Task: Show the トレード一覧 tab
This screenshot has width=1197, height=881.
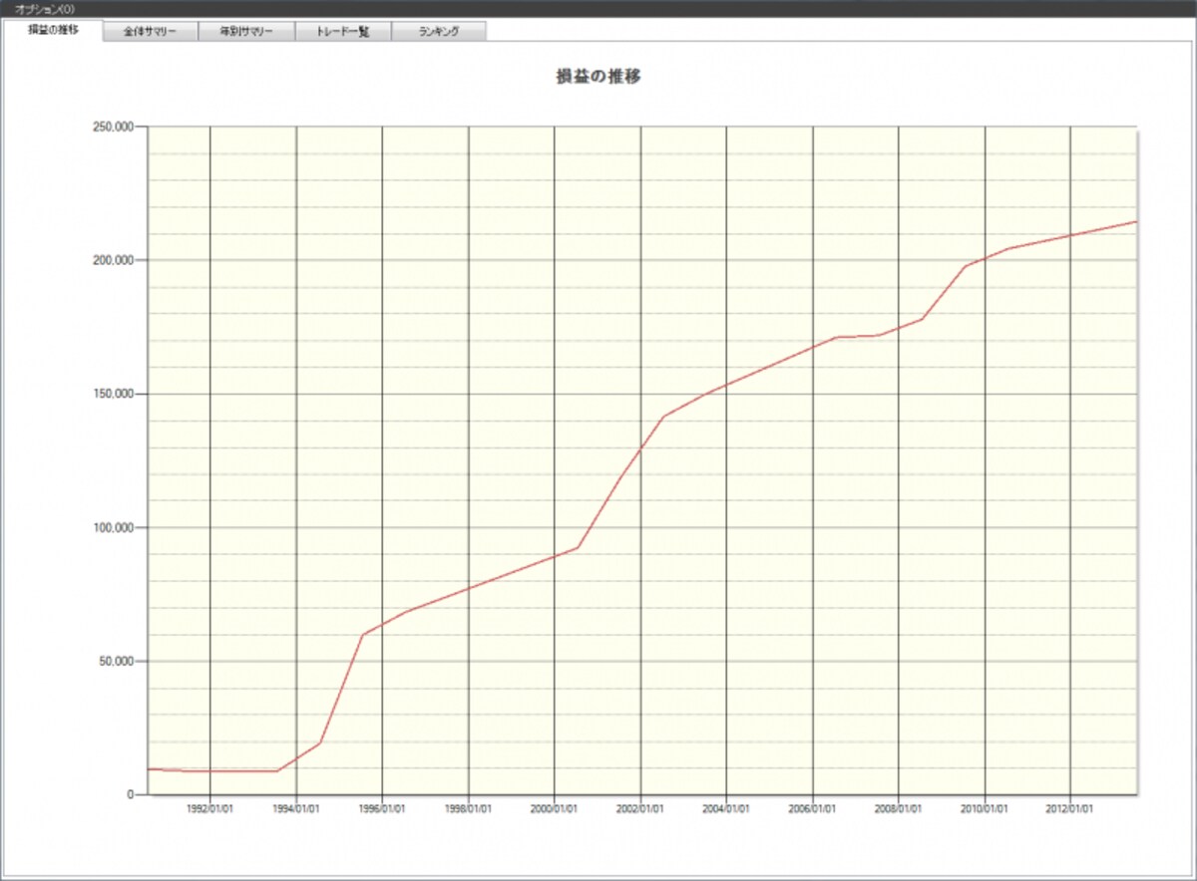Action: click(343, 32)
